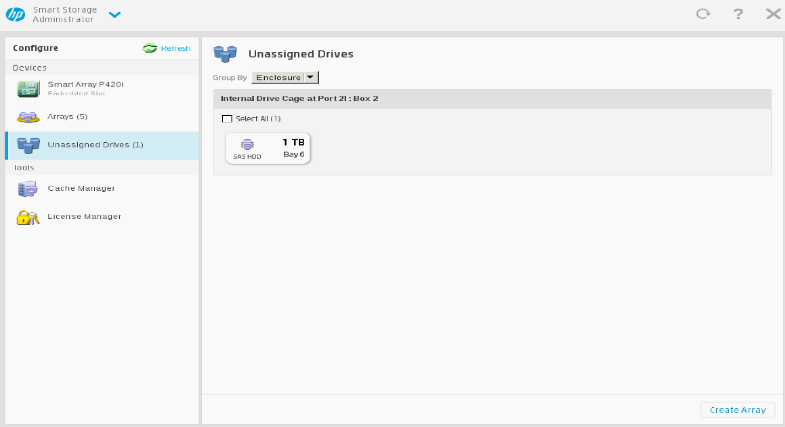785x427 pixels.
Task: Click the Create Array button
Action: pos(738,410)
